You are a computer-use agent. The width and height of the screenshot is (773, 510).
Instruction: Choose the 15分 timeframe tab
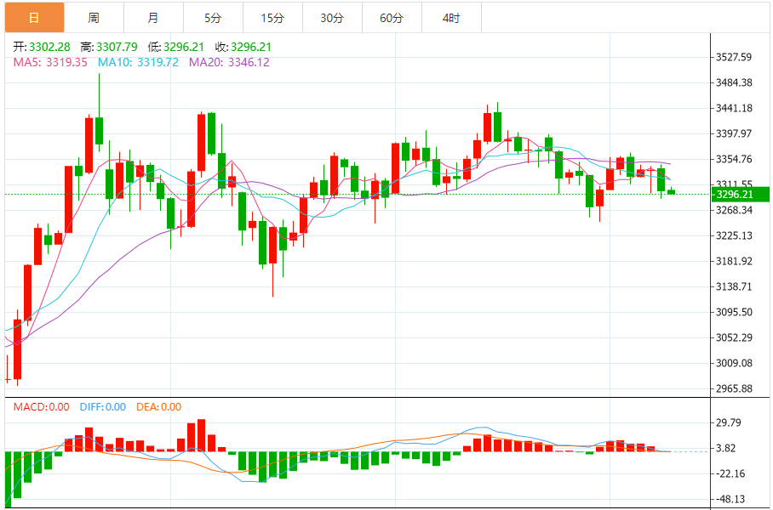coord(272,18)
